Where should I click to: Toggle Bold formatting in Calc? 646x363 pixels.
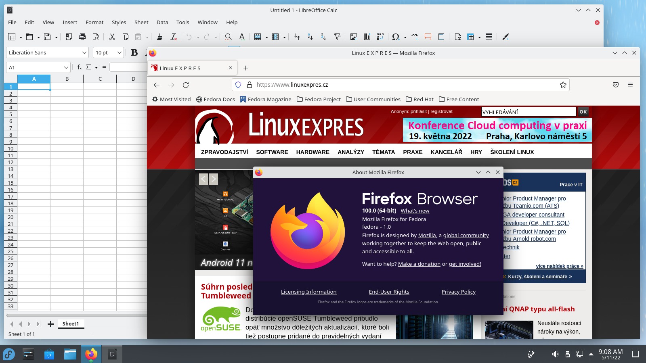click(134, 52)
